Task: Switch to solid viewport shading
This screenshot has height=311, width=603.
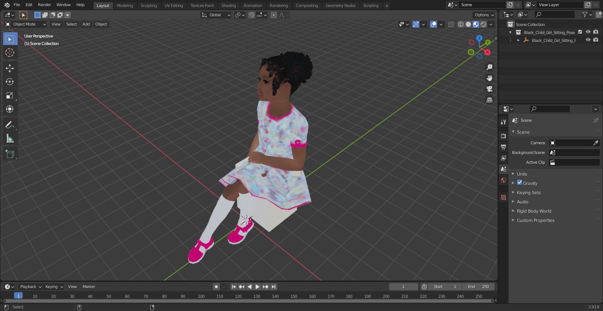Action: click(468, 24)
